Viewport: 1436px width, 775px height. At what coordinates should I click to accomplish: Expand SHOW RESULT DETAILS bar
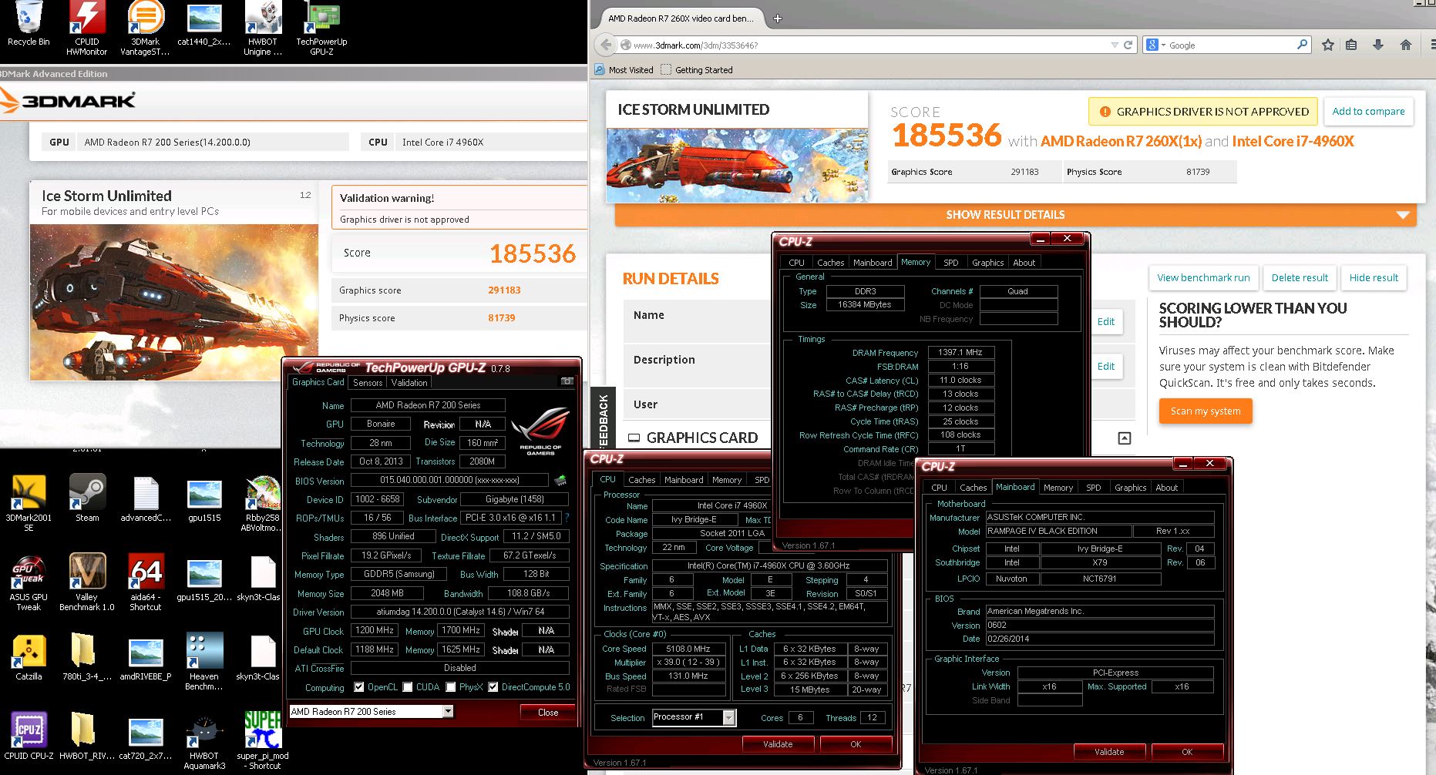tap(1015, 215)
